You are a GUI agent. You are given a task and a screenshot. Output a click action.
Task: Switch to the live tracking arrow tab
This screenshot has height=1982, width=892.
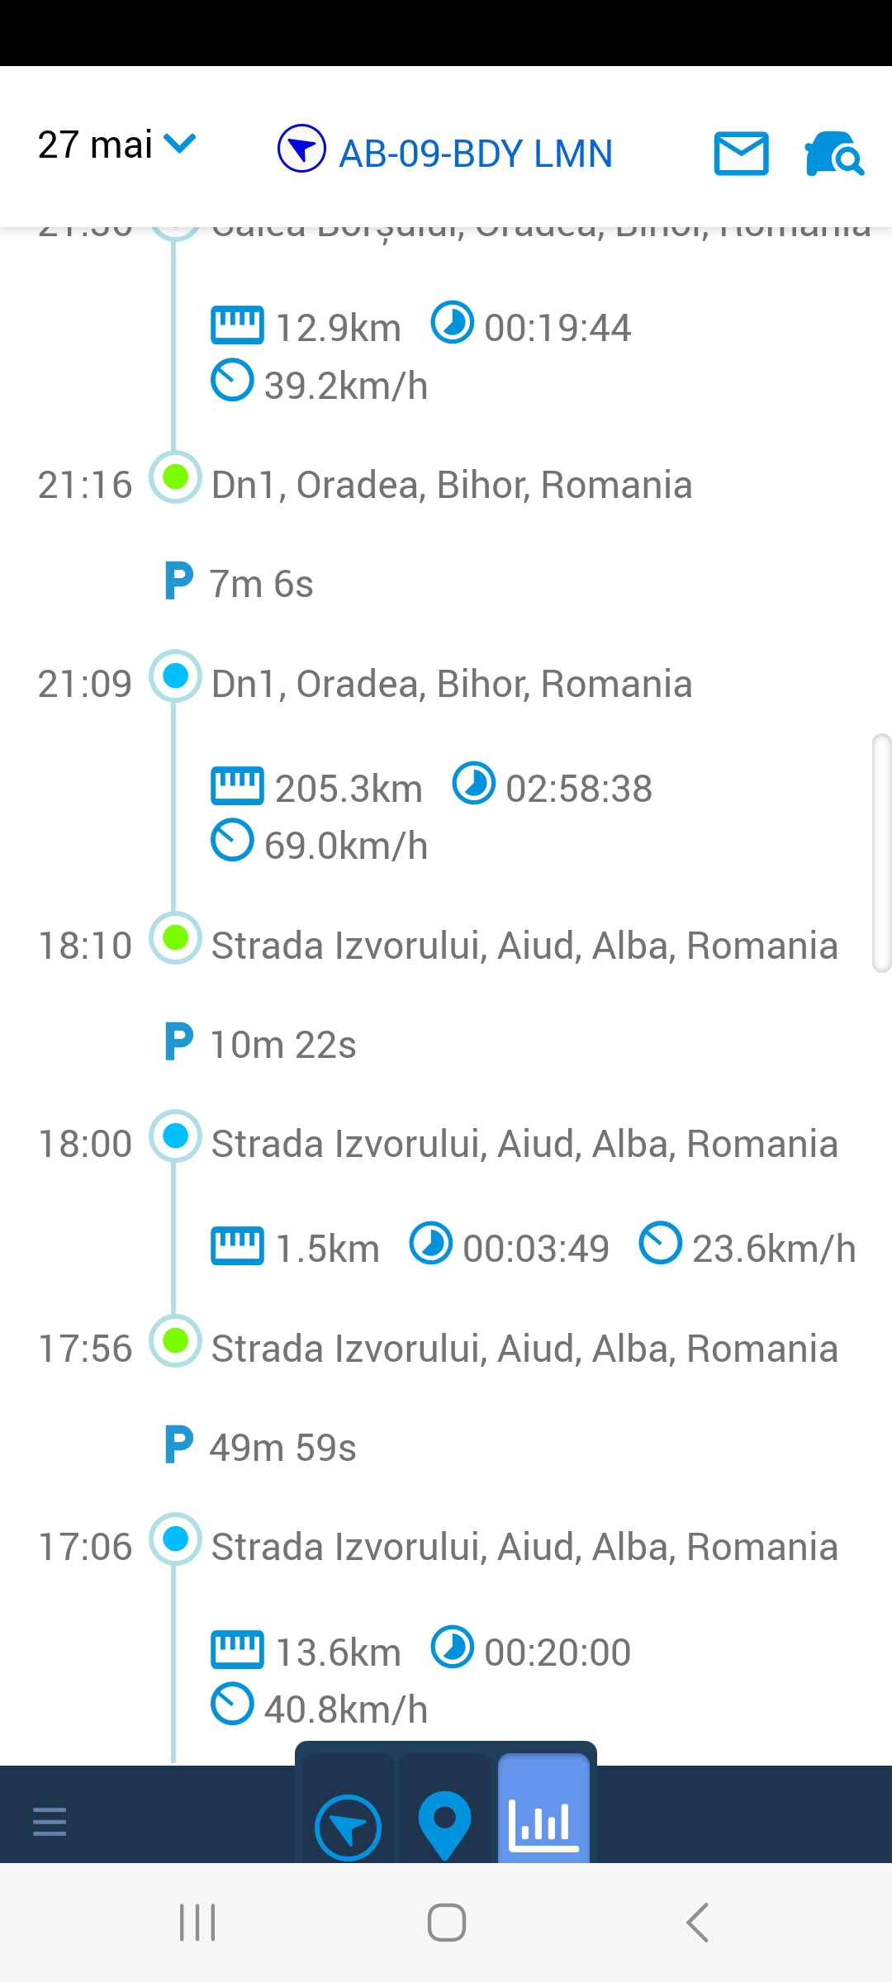click(348, 1827)
